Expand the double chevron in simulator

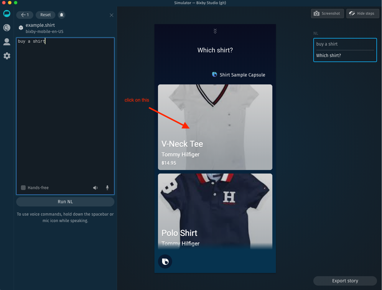tap(215, 31)
